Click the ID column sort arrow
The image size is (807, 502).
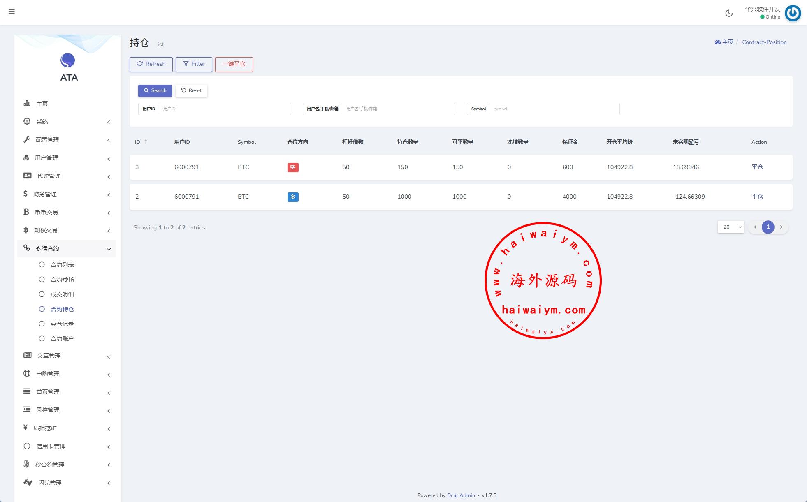[146, 142]
